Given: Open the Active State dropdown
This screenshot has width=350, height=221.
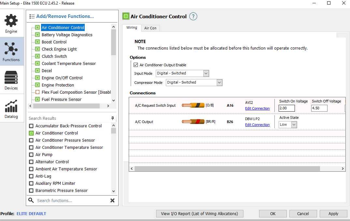Looking at the screenshot, I should (x=288, y=125).
